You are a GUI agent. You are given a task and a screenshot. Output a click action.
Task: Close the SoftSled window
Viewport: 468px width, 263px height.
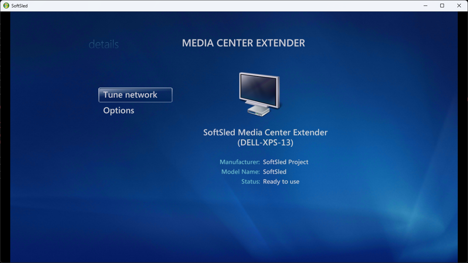click(x=459, y=6)
